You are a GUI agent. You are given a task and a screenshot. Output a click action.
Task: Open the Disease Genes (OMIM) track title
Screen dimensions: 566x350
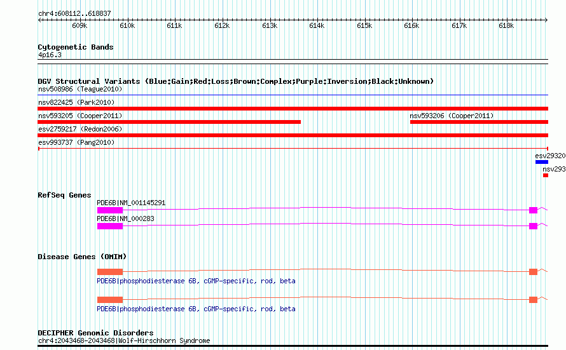point(82,257)
